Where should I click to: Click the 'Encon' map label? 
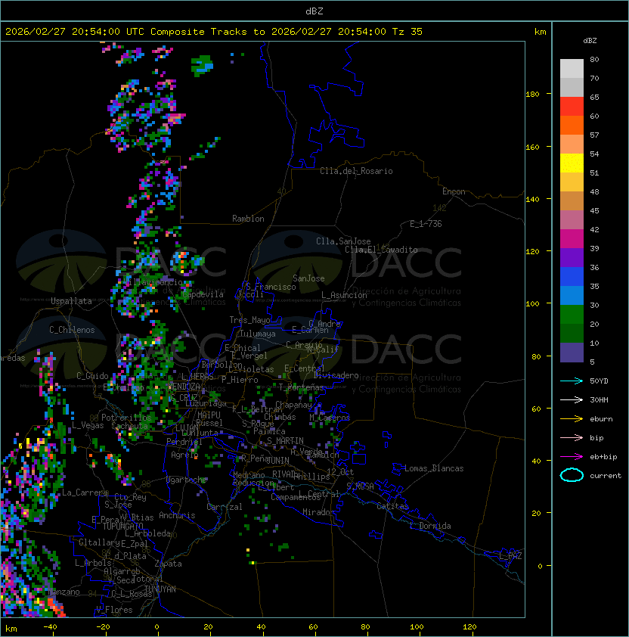click(x=454, y=191)
